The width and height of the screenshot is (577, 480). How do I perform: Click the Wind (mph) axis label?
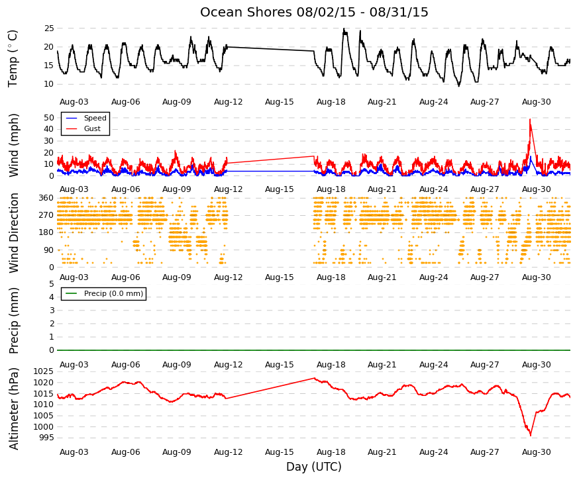click(x=14, y=145)
